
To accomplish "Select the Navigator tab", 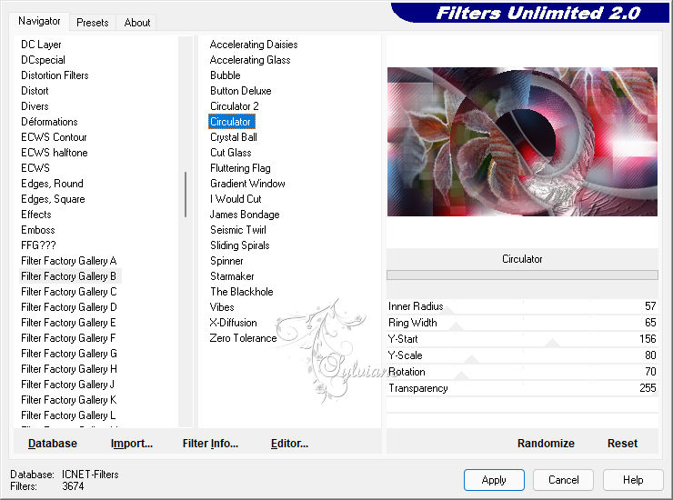I will [39, 21].
